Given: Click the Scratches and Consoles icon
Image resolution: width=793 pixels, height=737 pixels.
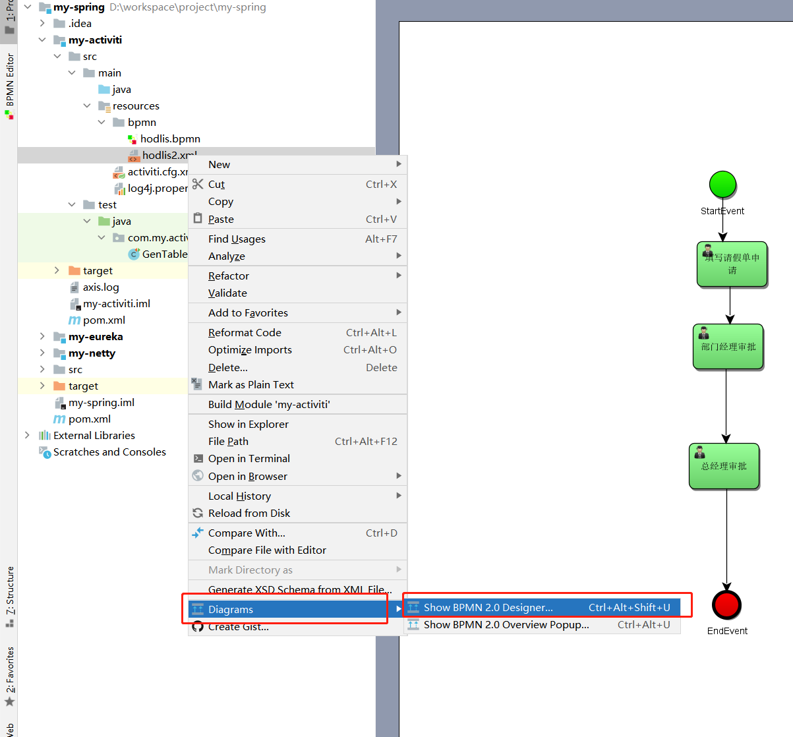Looking at the screenshot, I should (45, 452).
